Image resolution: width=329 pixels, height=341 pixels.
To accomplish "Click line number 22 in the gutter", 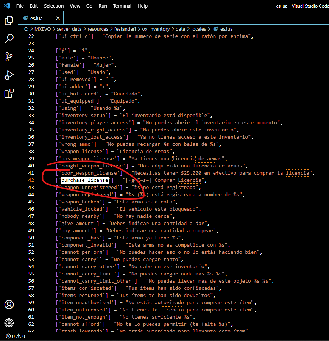I will (x=31, y=36).
